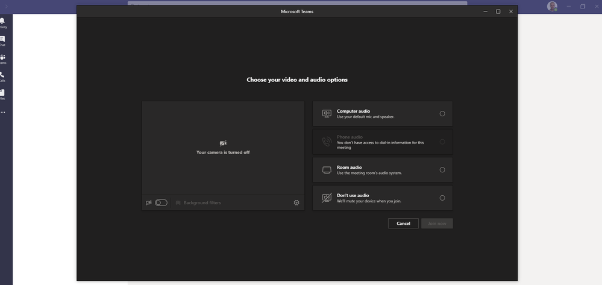Click the Join now button

pyautogui.click(x=437, y=224)
